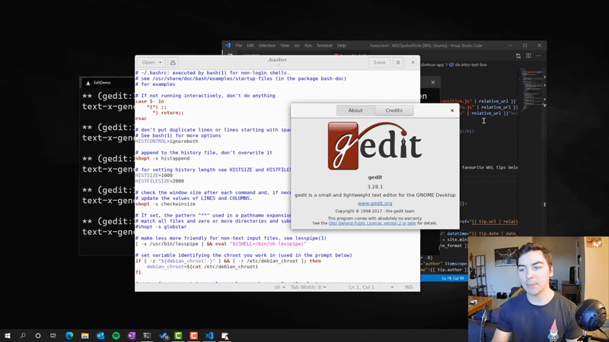Open the 'sh' language selector dropdown
The image size is (609, 342).
pos(279,287)
